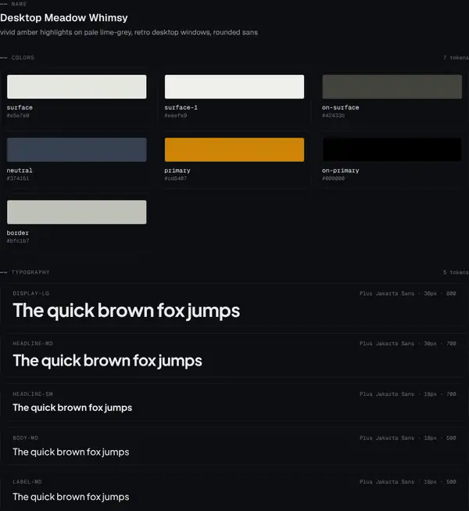Viewport: 469px width, 511px height.
Task: Select the hex code under 'surface-1'
Action: (x=176, y=116)
